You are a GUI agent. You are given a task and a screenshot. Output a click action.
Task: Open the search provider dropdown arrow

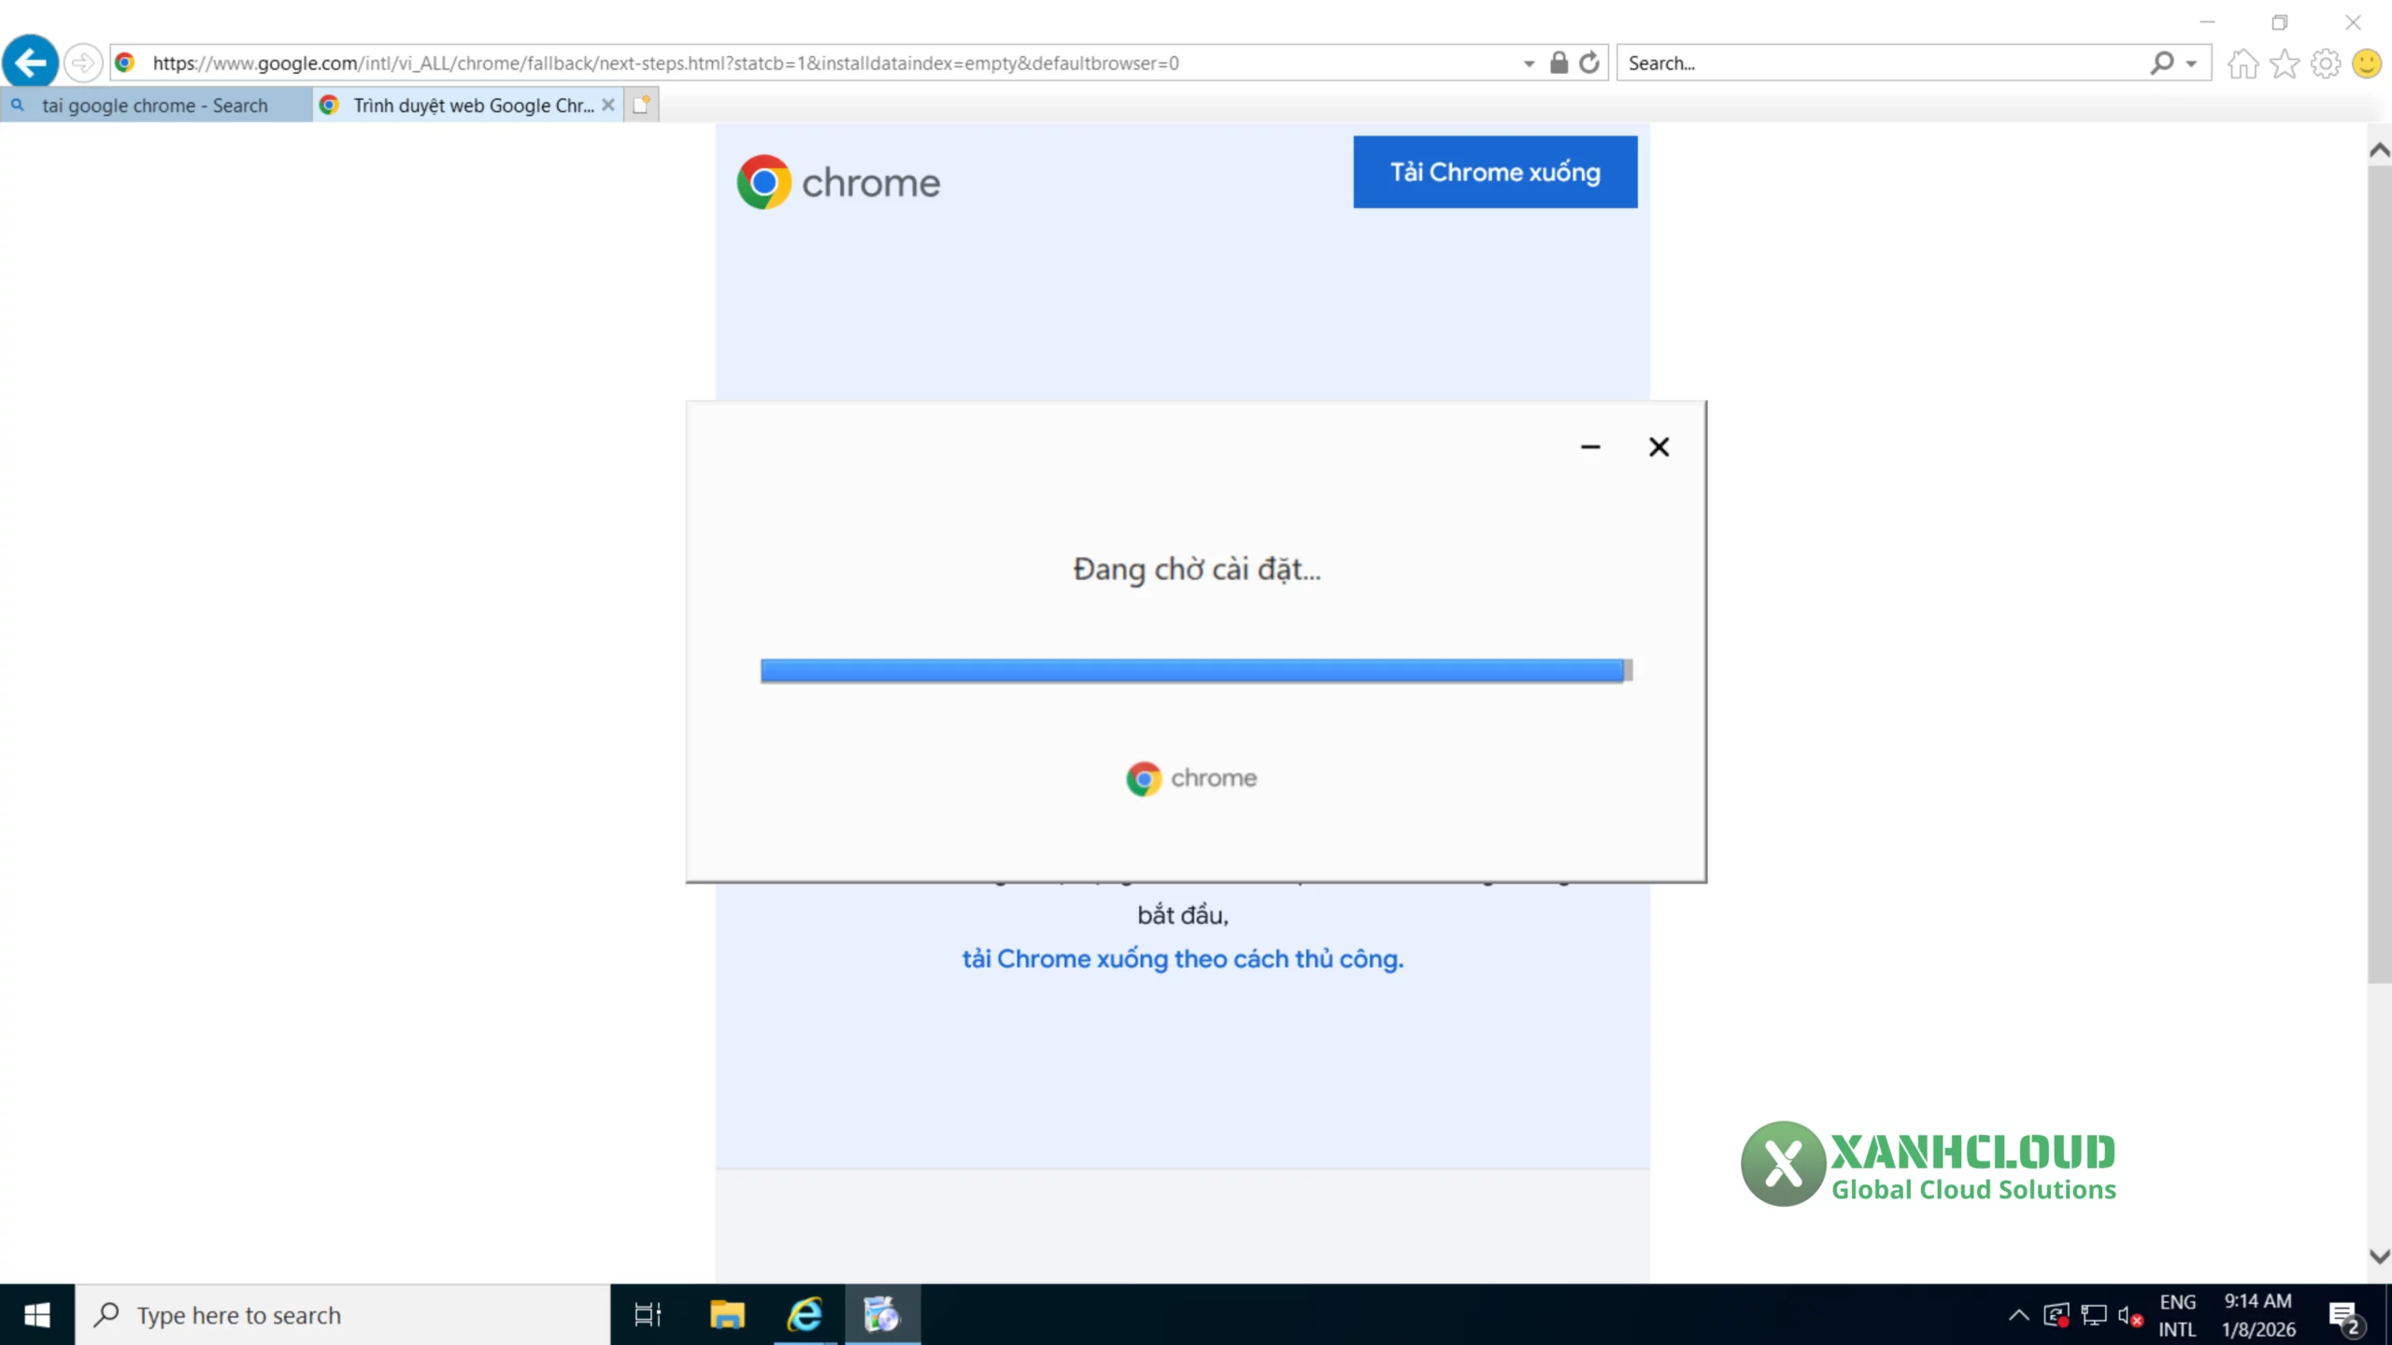pyautogui.click(x=2189, y=63)
